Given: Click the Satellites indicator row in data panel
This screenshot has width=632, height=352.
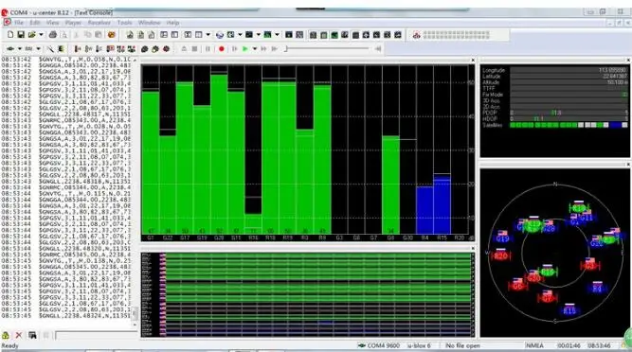Looking at the screenshot, I should click(x=555, y=125).
